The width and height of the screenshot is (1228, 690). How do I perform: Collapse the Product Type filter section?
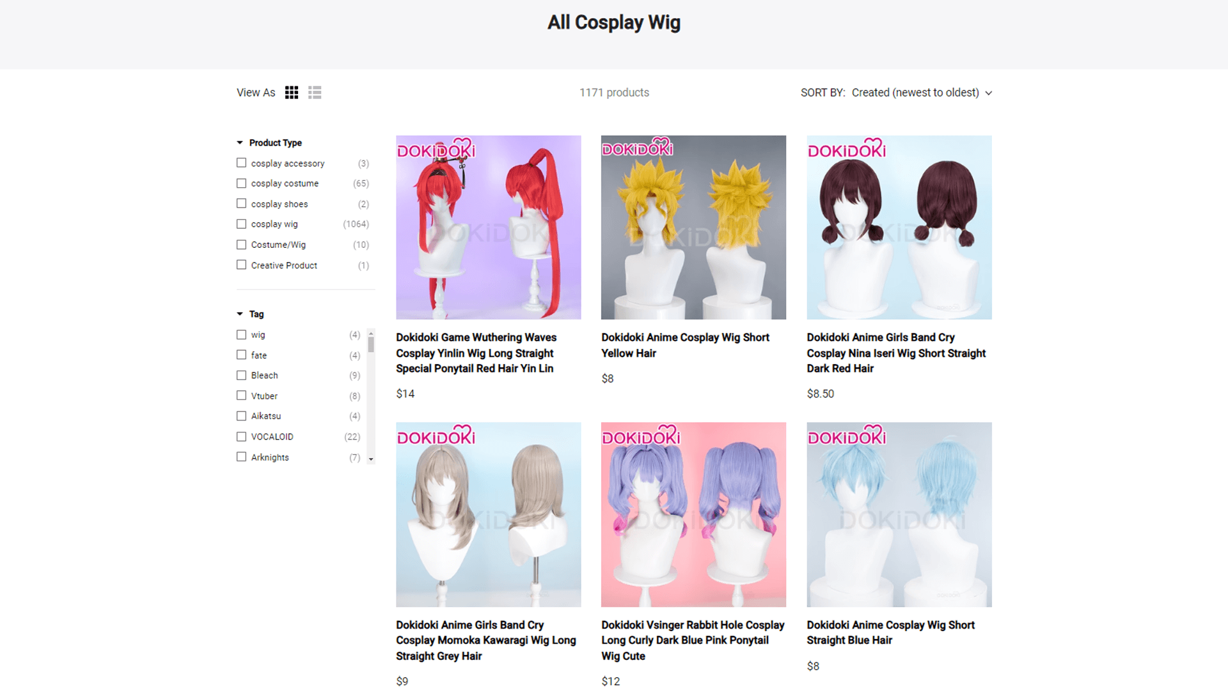tap(240, 142)
